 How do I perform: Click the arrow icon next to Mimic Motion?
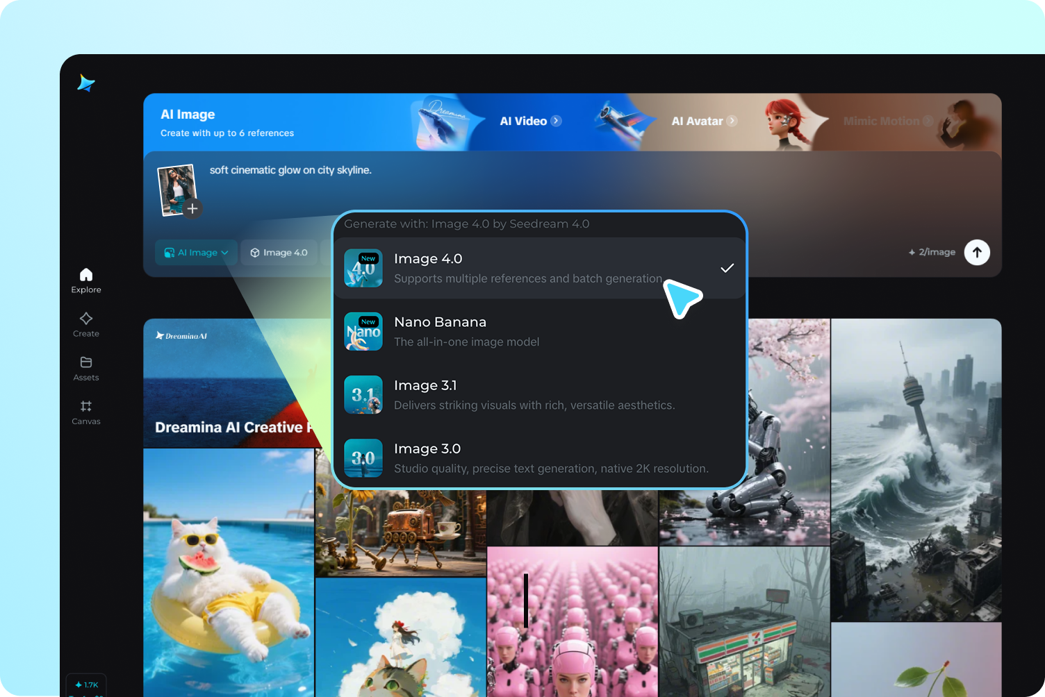click(928, 121)
